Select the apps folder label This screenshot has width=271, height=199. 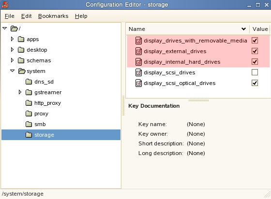[x=33, y=39]
